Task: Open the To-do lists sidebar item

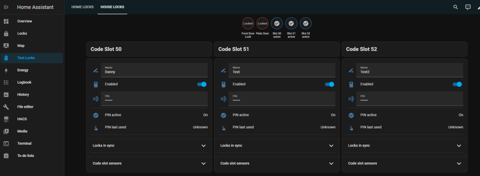Action: pos(32,155)
